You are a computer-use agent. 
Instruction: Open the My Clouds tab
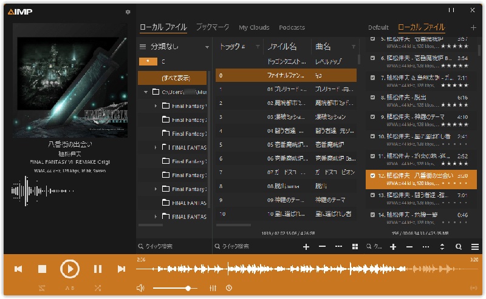(254, 27)
